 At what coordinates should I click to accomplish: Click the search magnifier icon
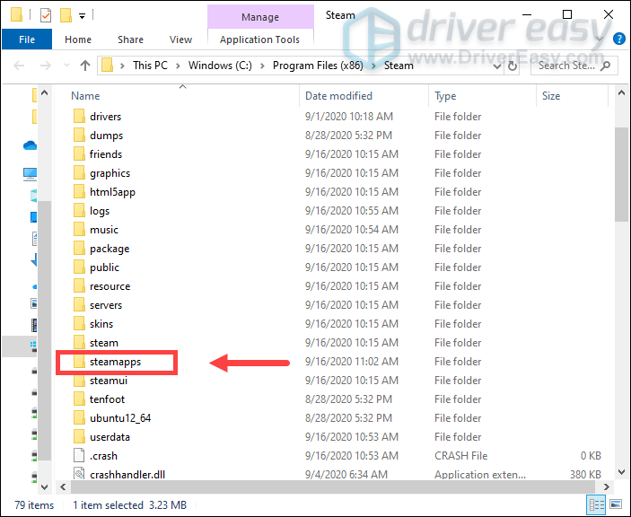coord(605,66)
